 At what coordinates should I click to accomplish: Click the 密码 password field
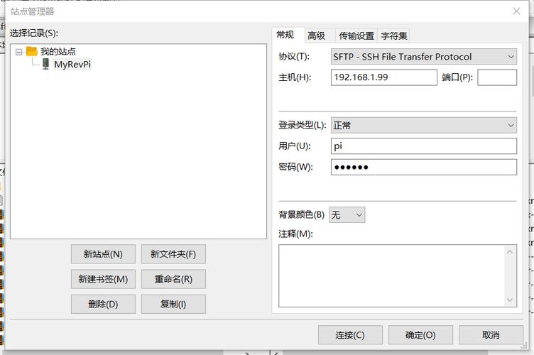coord(424,167)
